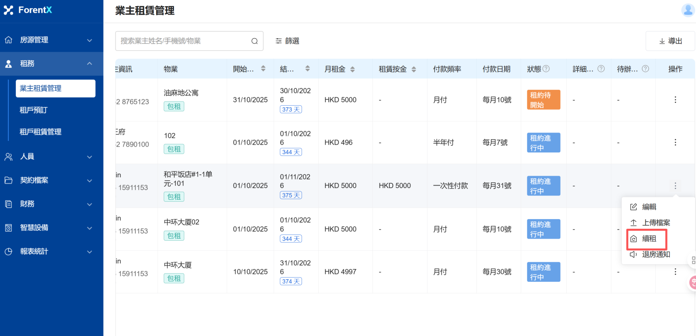Image resolution: width=696 pixels, height=336 pixels.
Task: Click the 狀態 help question icon
Action: point(546,69)
